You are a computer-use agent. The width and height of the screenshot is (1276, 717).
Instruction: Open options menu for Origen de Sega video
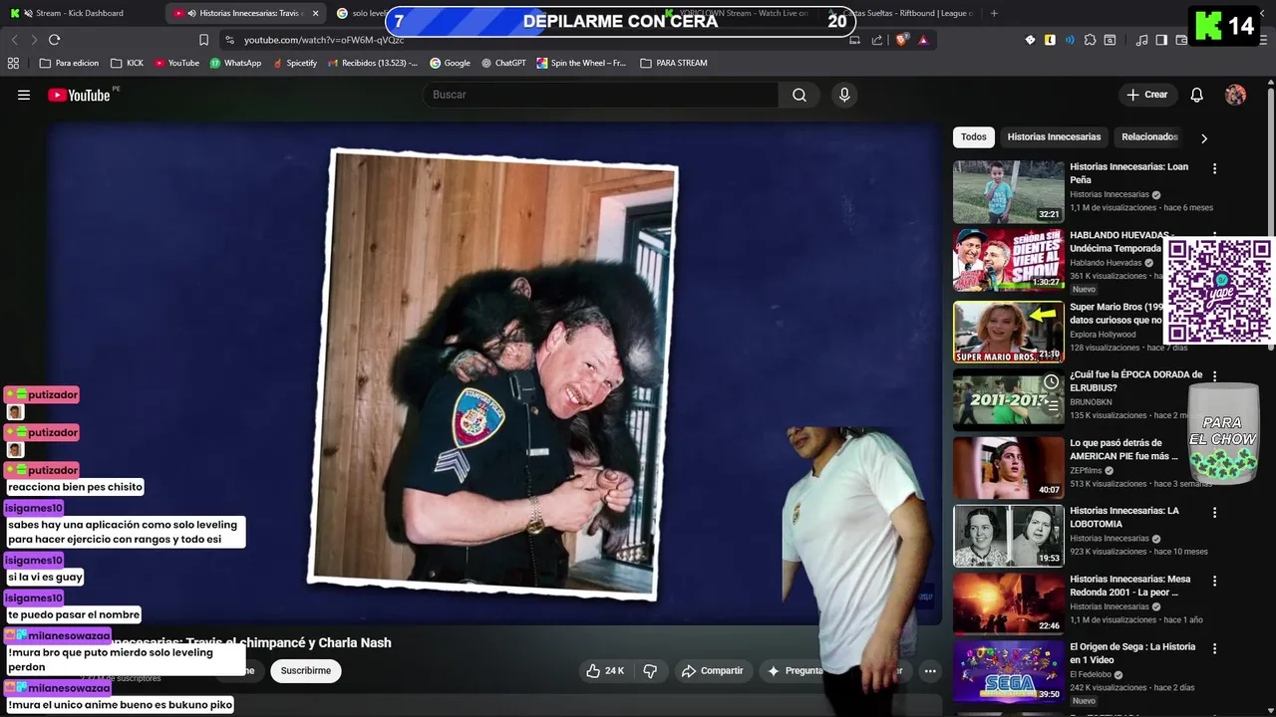pos(1214,648)
